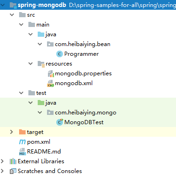The image size is (176, 180).
Task: Click the mongodb.xml Spring config icon
Action: [50, 83]
